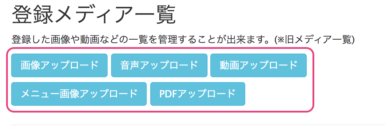Tap the wide bottom-row button メニュー画像アップロード
Screen dimensions: 385x128
point(79,94)
